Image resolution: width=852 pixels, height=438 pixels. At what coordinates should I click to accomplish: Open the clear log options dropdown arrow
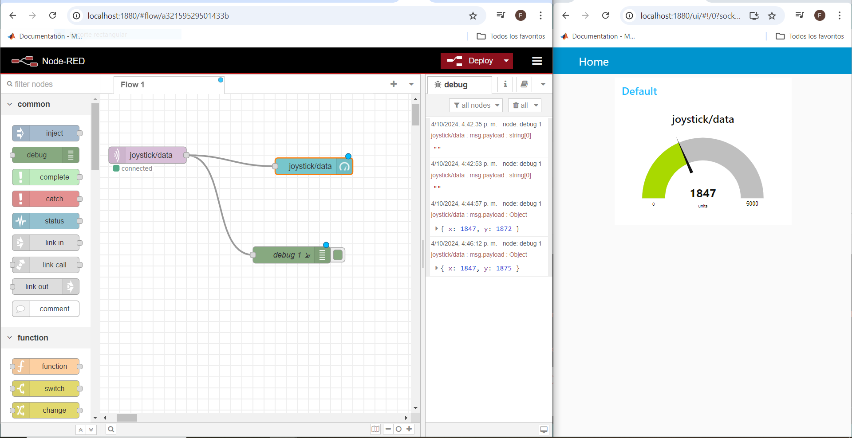(x=536, y=105)
